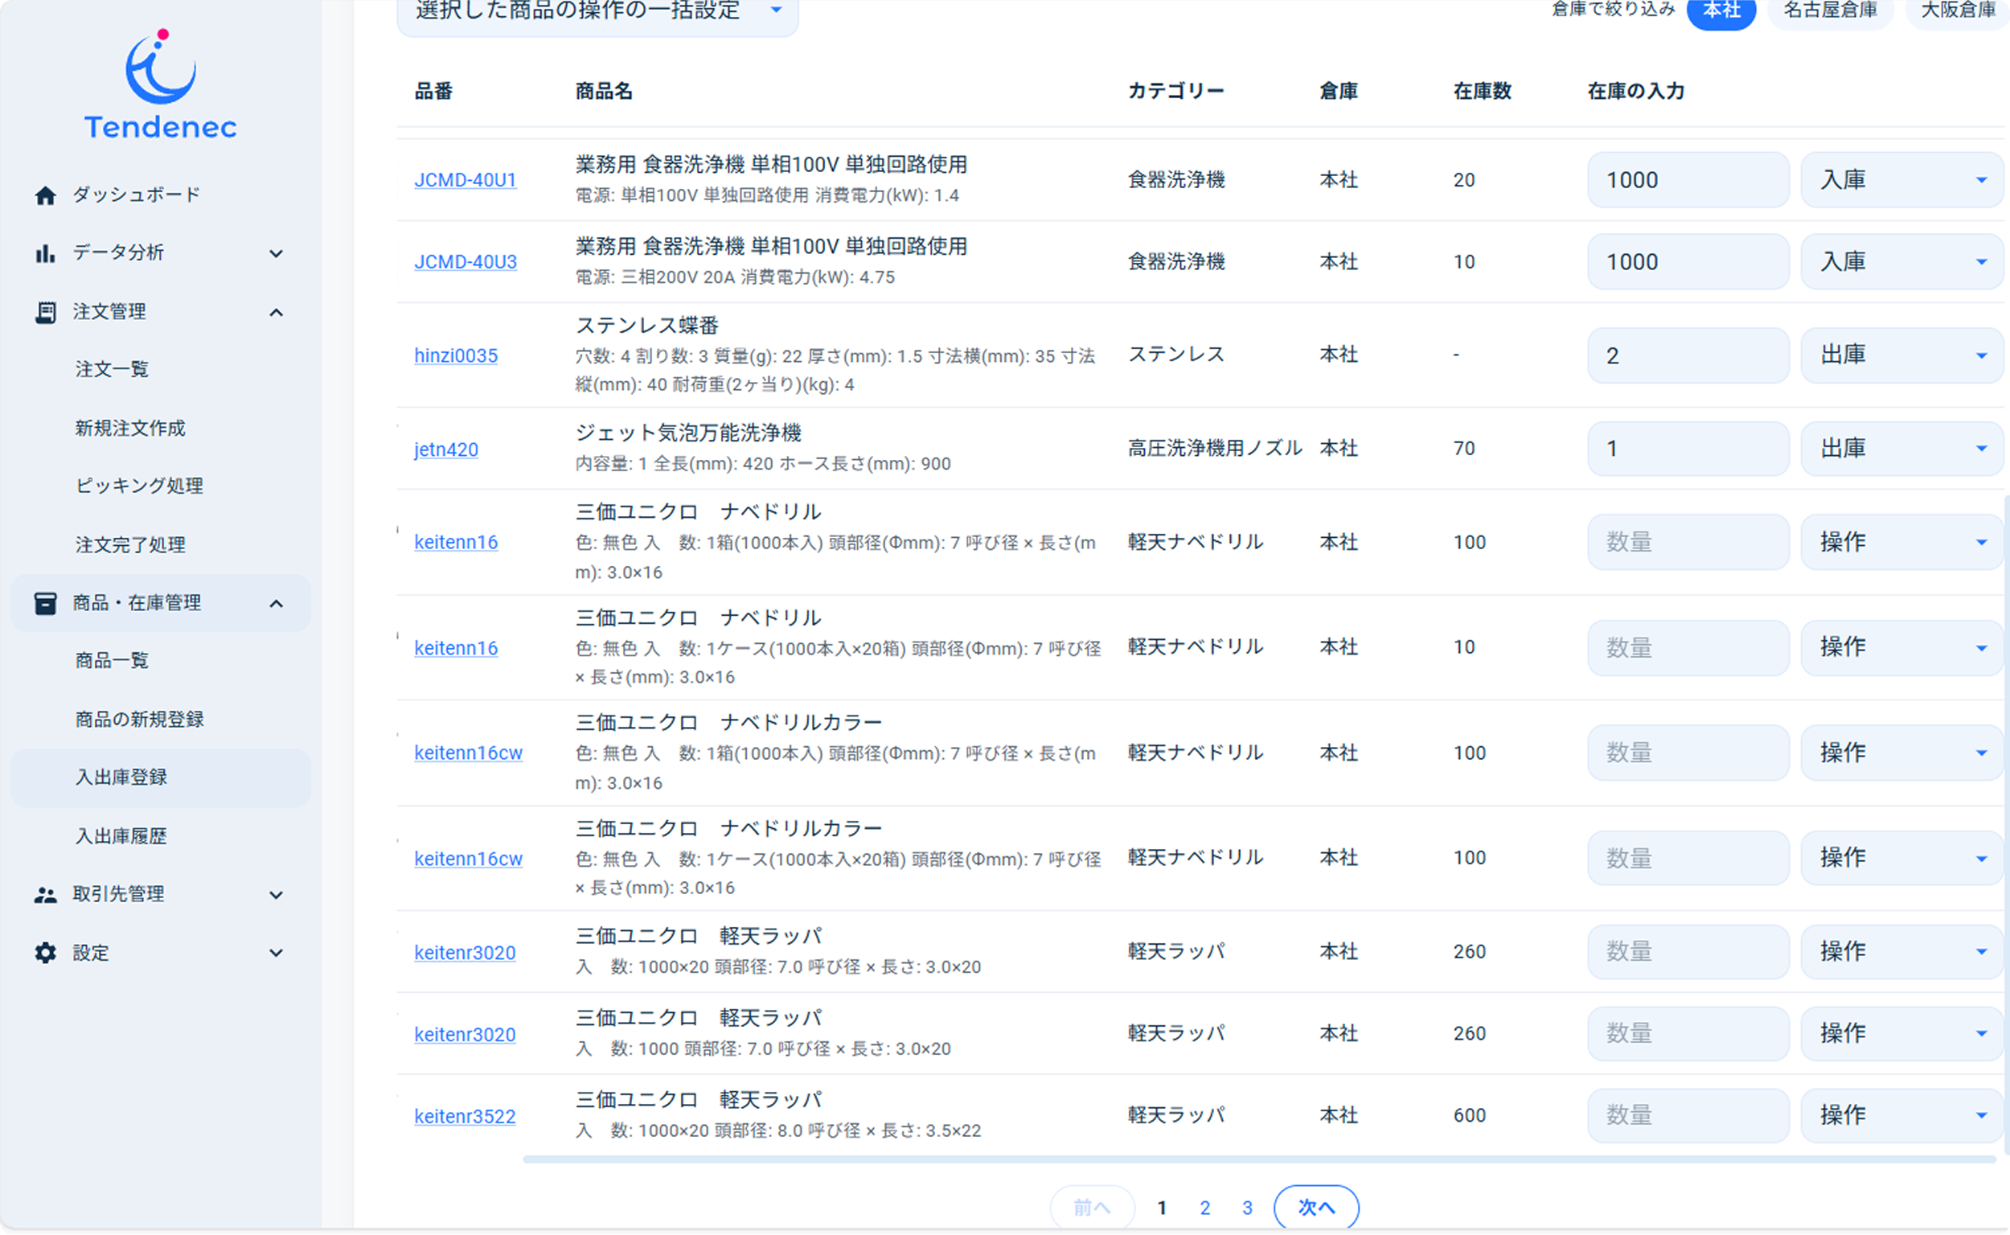
Task: Select the 本社 warehouse filter chip
Action: click(1721, 10)
